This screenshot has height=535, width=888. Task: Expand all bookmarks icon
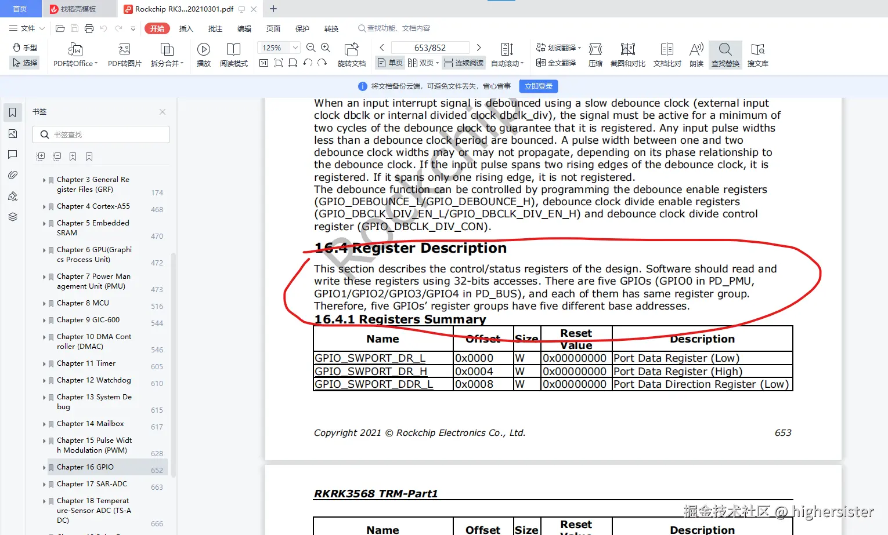point(41,157)
